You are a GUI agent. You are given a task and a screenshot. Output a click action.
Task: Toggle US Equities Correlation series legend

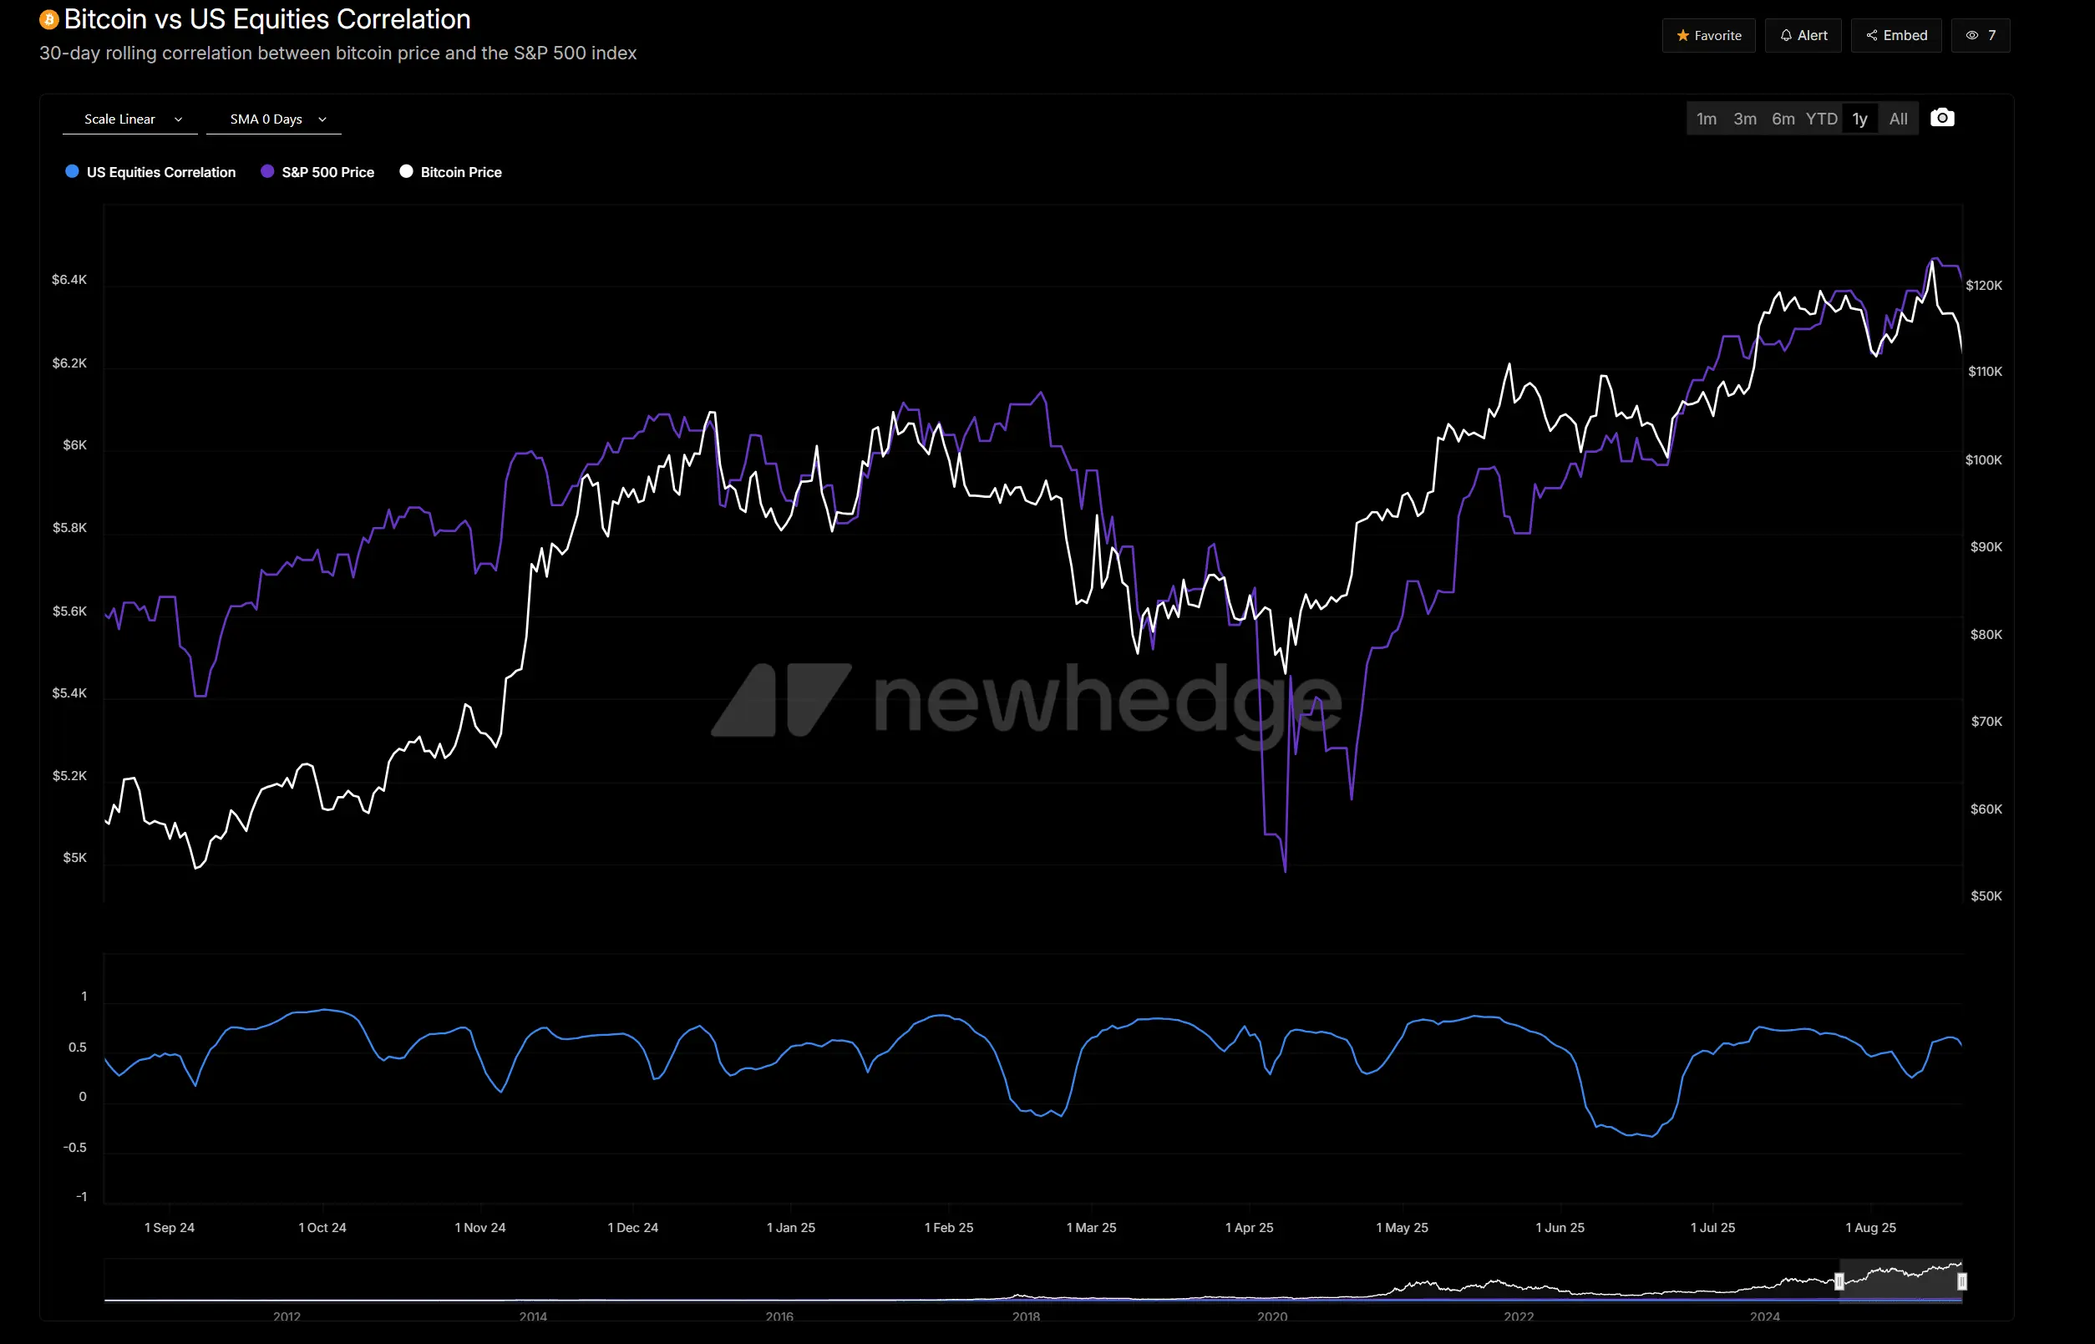150,172
